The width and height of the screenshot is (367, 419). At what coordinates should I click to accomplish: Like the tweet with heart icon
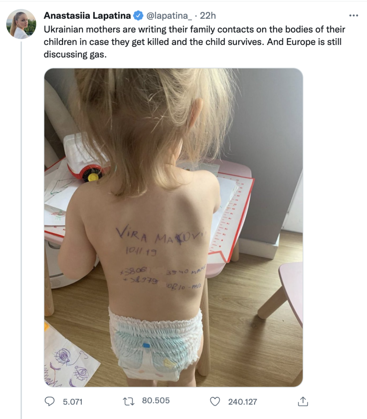pos(215,401)
